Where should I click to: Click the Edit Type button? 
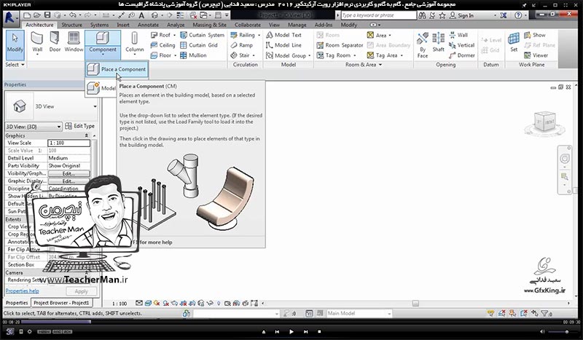pyautogui.click(x=80, y=127)
